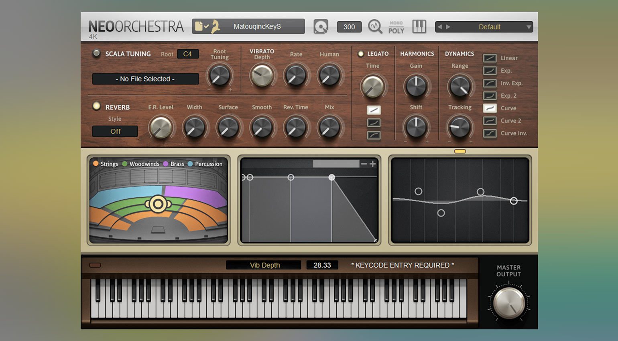Image resolution: width=618 pixels, height=341 pixels.
Task: Click the reverb Mix knob
Action: click(x=329, y=128)
